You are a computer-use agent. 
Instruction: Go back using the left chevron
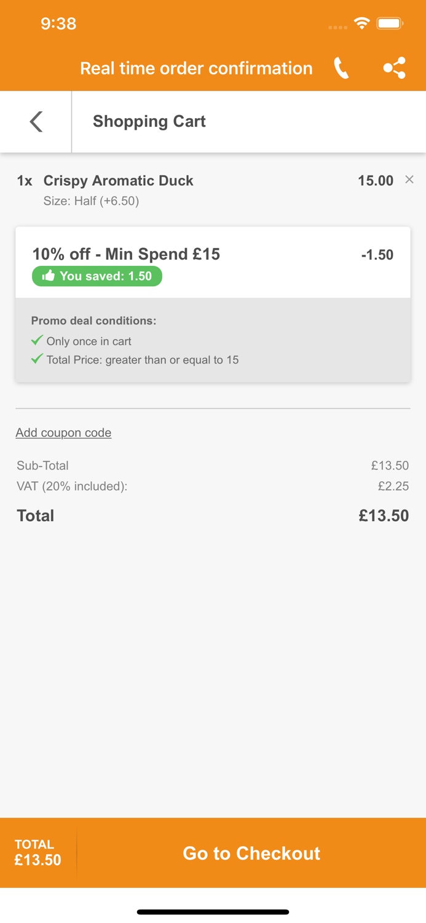[x=36, y=121]
